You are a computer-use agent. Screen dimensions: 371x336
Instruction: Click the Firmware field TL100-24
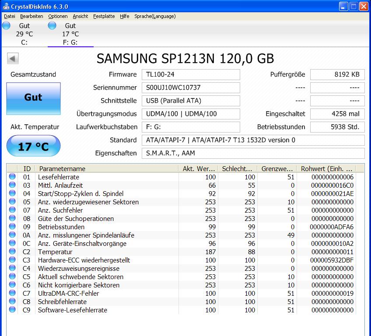tap(191, 74)
